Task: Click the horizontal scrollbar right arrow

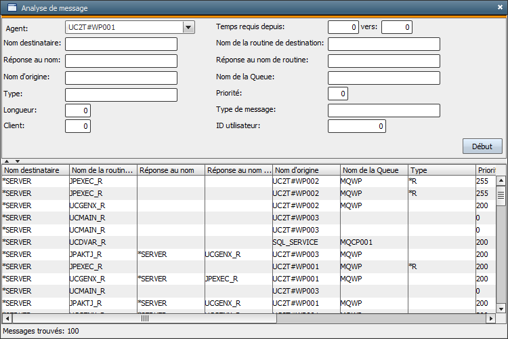Action: coord(491,319)
